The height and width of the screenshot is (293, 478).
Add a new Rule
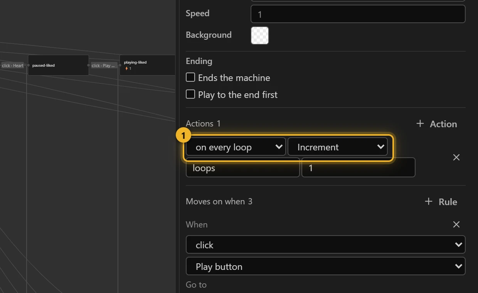(x=441, y=202)
